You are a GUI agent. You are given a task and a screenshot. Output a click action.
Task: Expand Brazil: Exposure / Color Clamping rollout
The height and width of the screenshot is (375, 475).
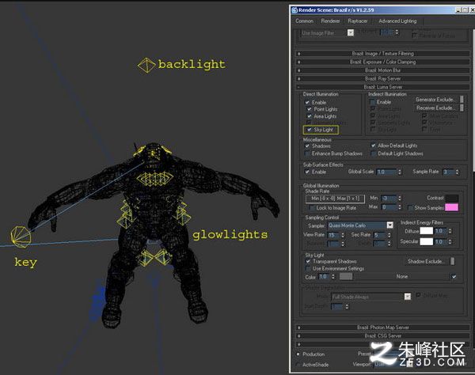click(x=382, y=62)
